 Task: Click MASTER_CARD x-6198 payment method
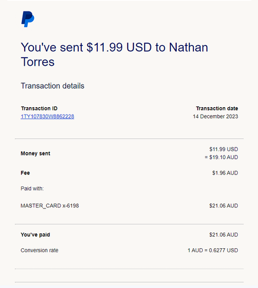click(50, 206)
